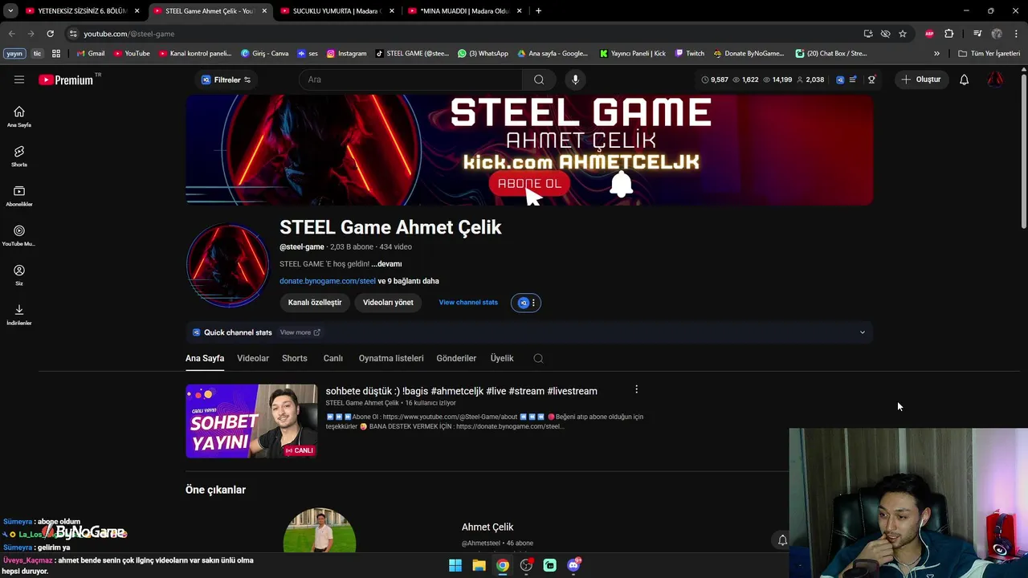1028x578 pixels.
Task: Click the Videoları yönet button
Action: (388, 303)
